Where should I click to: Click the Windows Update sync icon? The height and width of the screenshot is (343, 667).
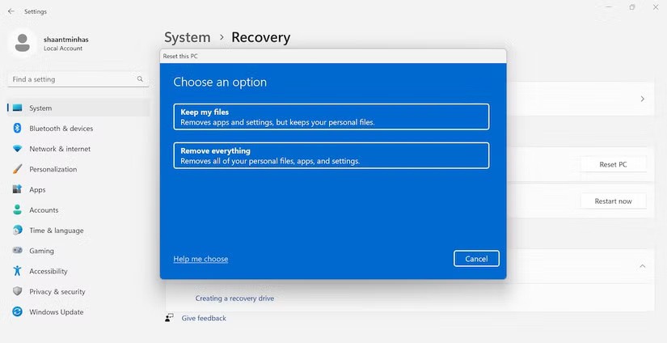pyautogui.click(x=18, y=312)
